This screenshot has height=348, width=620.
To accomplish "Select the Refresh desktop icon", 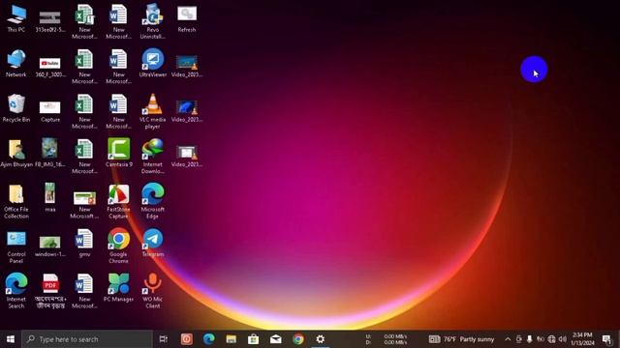I will [187, 18].
